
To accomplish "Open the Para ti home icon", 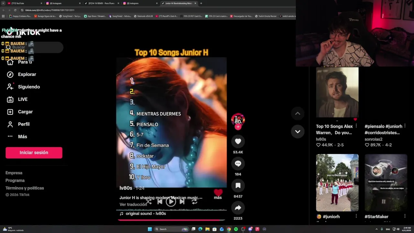I will [10, 62].
